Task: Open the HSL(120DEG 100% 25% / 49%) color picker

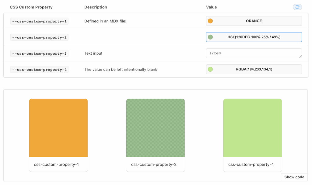Action: (254, 37)
